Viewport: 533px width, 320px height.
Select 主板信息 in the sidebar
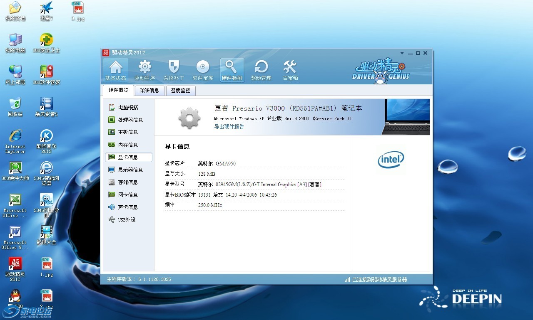point(127,132)
